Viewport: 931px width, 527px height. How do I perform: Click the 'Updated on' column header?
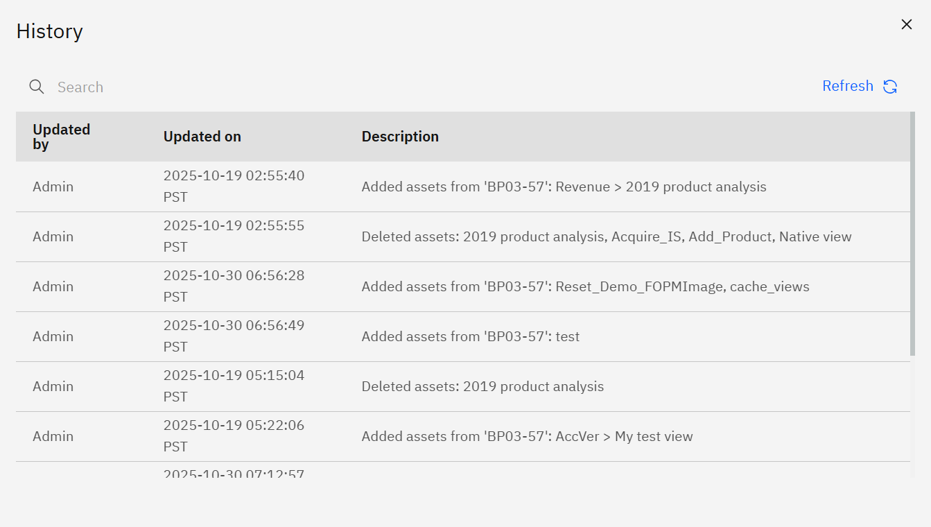click(x=202, y=137)
